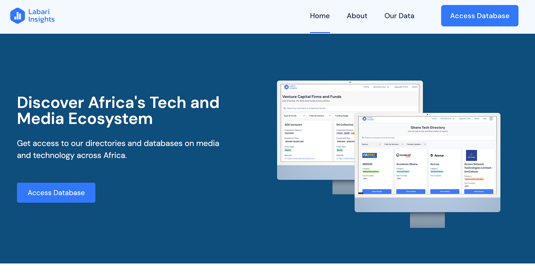Click Help in the Ghana Tech Directory mockup

click(x=485, y=119)
